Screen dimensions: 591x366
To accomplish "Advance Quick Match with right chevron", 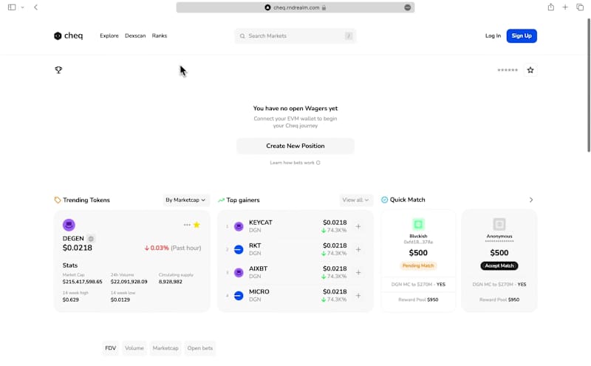I will tap(531, 200).
